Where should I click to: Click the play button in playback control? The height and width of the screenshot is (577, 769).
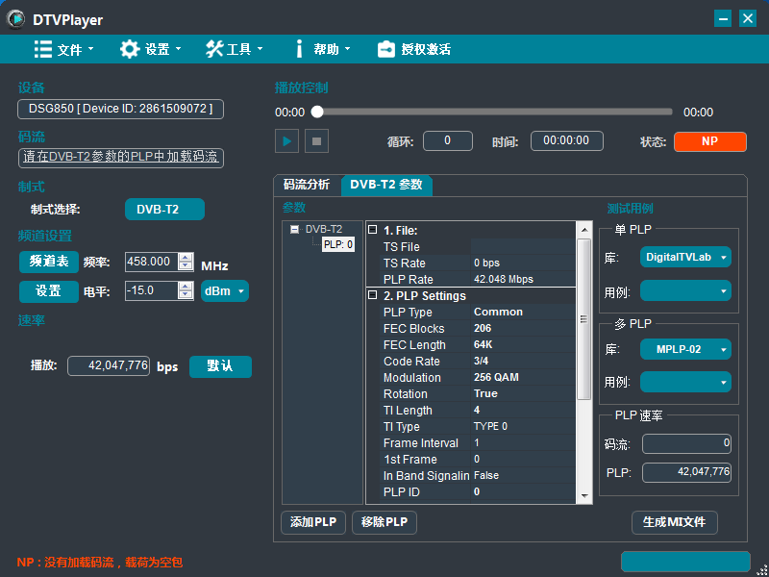pos(286,141)
